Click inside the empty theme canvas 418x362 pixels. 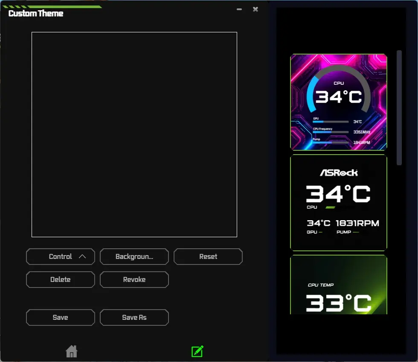pos(134,135)
